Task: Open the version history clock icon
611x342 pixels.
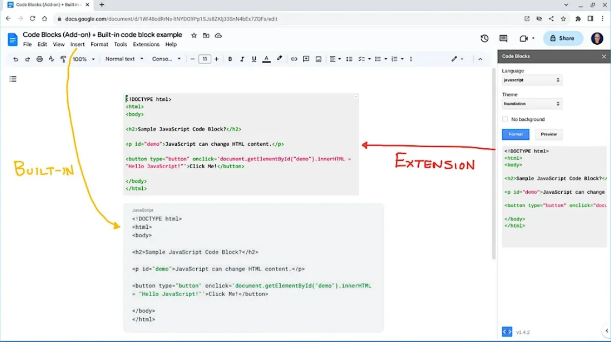Action: coord(484,38)
